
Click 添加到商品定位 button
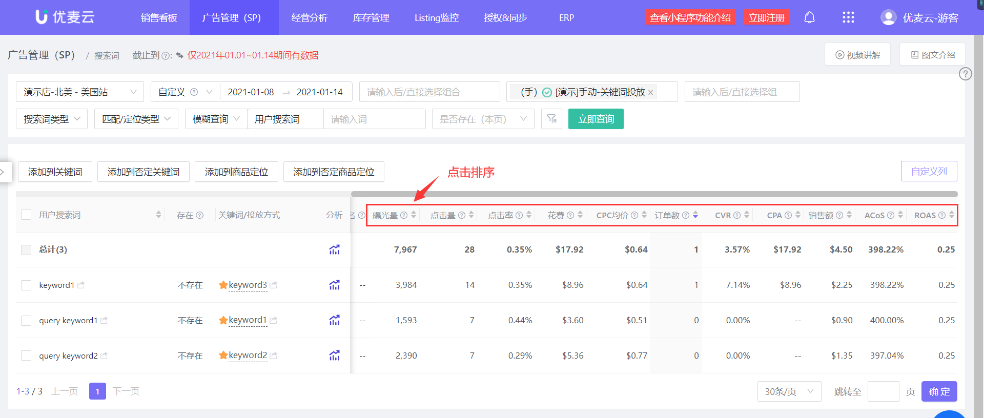click(236, 172)
